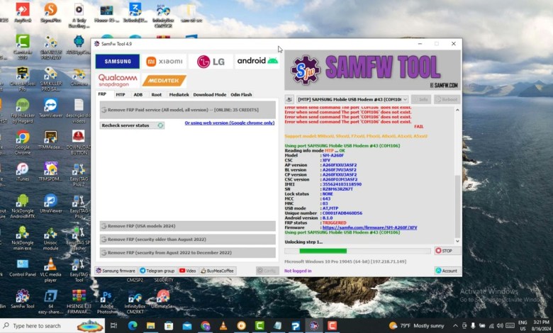Screen dimensions: 553x333
Task: Open DOWNLOAD BUTTON desktop file
Action: coord(78,142)
